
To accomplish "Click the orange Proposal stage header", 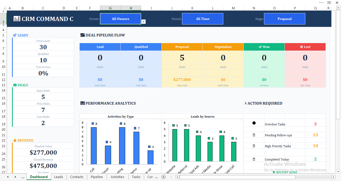I will (x=182, y=47).
